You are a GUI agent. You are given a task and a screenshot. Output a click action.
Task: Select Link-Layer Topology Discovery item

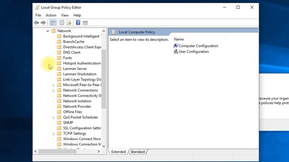(82, 79)
